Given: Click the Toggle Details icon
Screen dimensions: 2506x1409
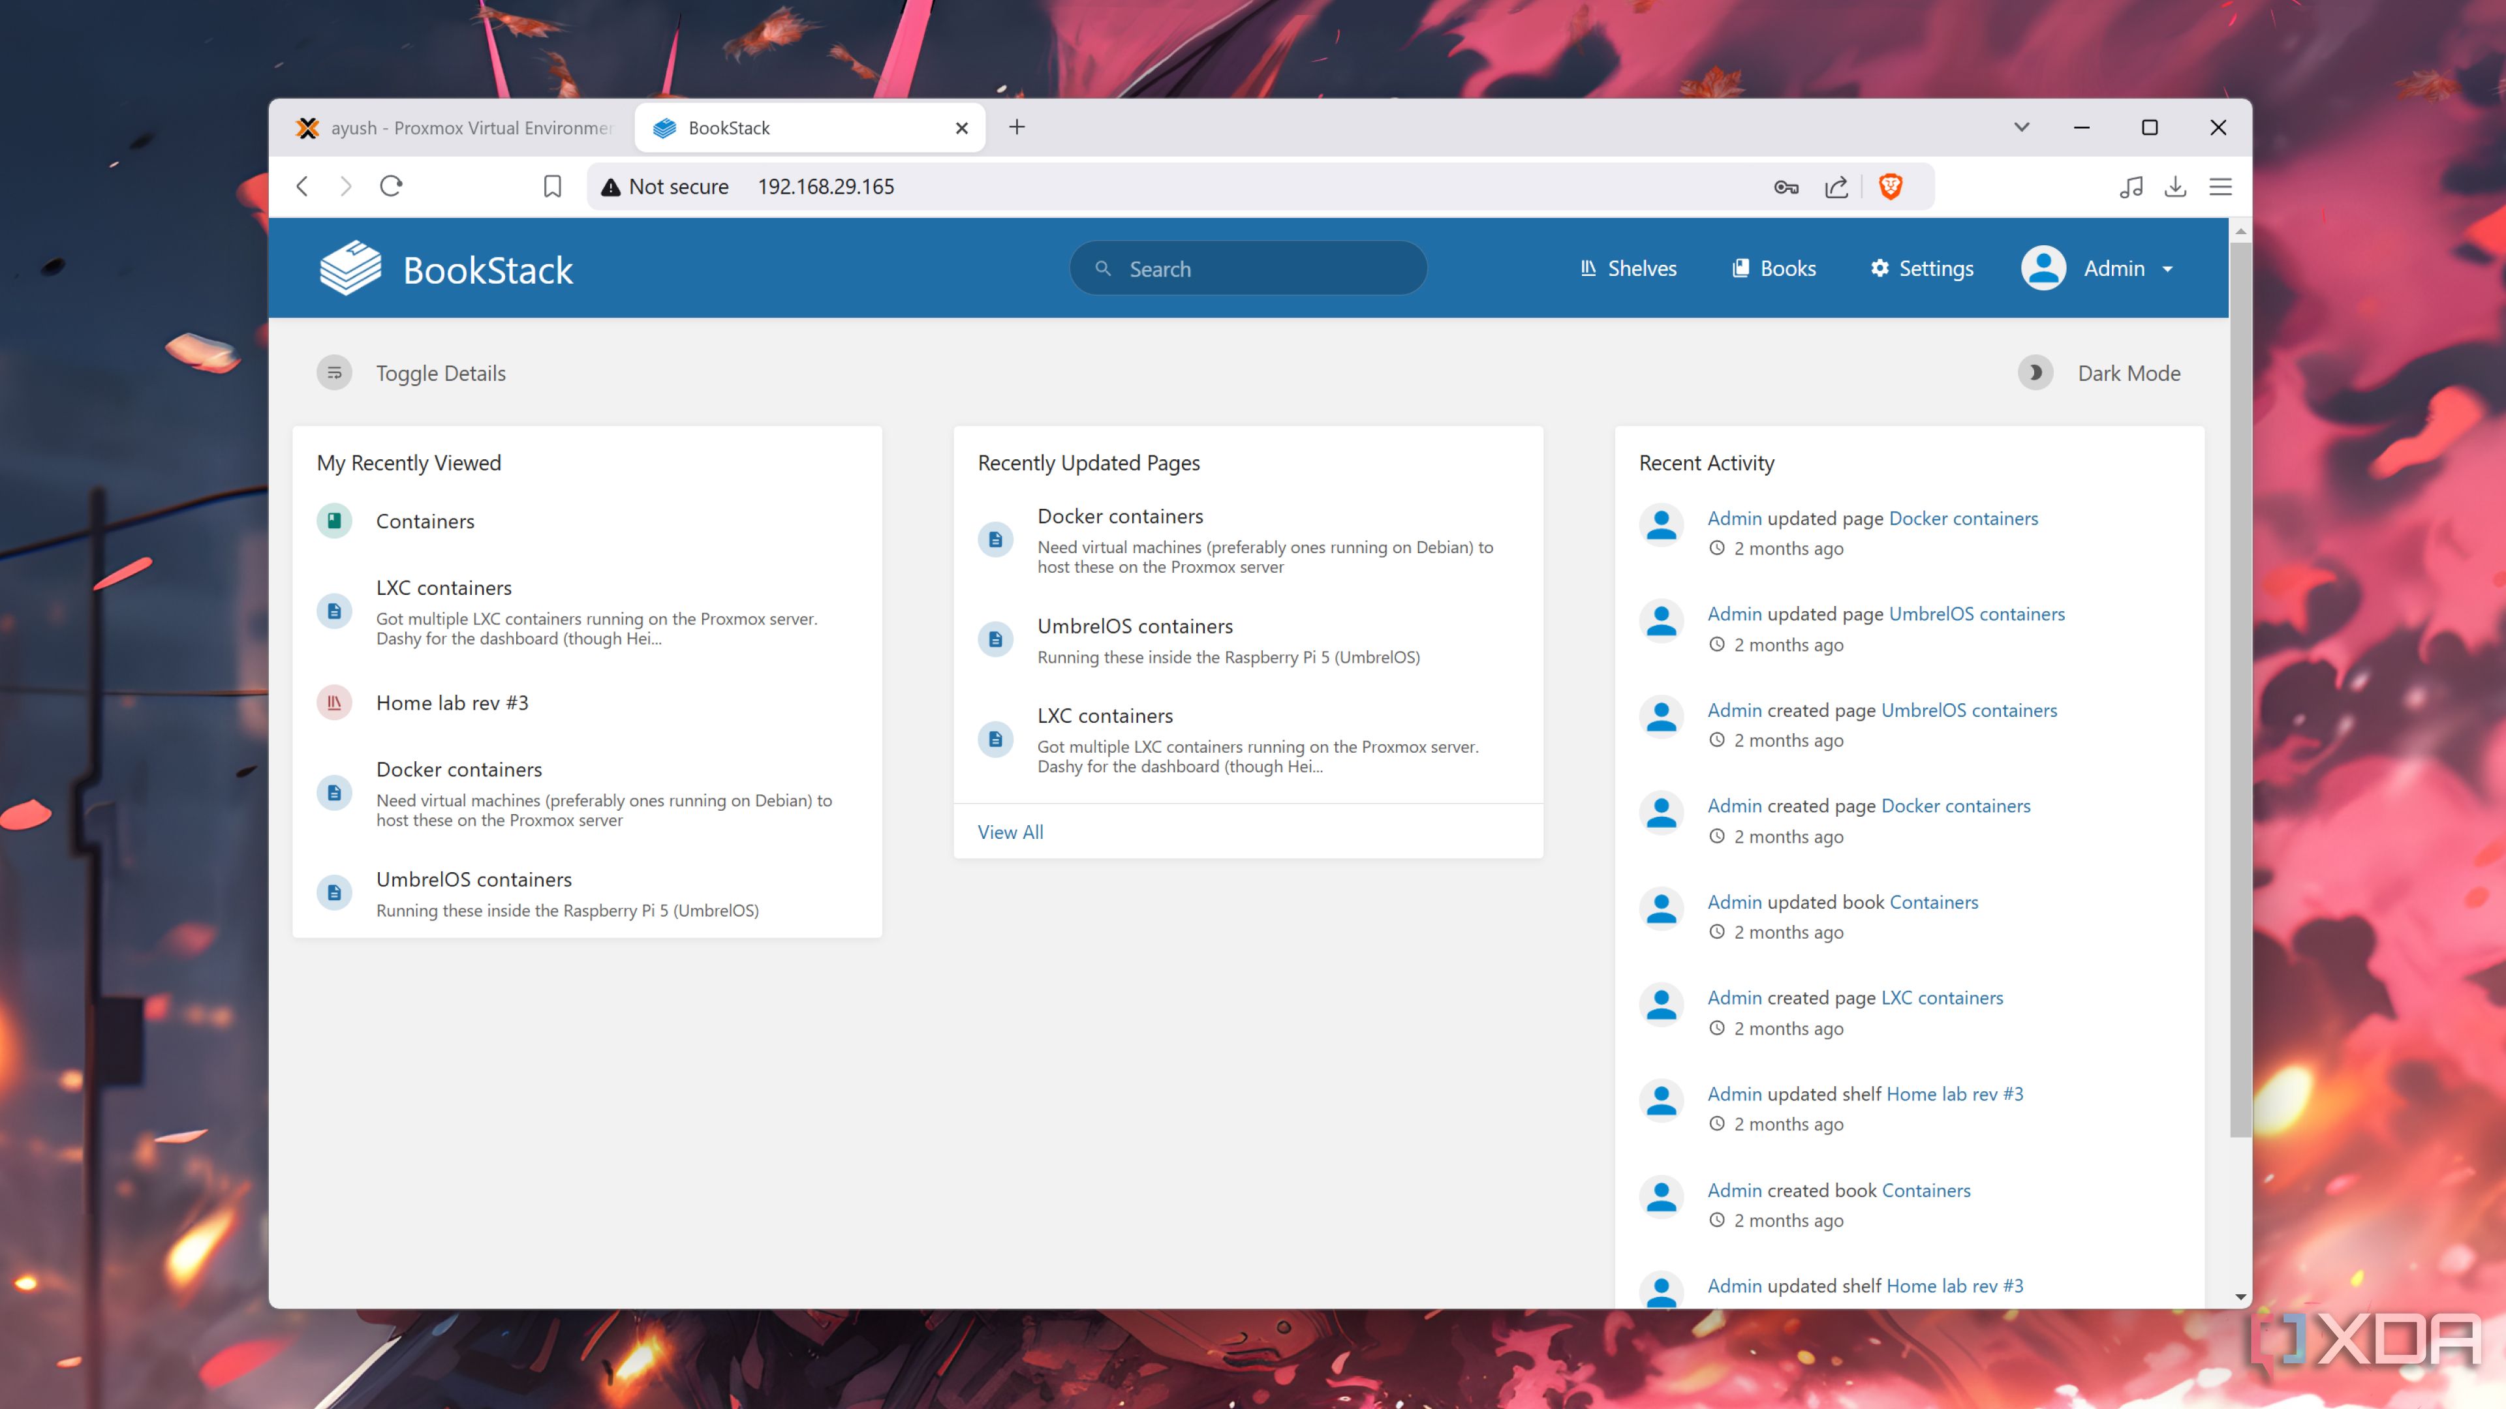Looking at the screenshot, I should click(x=335, y=373).
